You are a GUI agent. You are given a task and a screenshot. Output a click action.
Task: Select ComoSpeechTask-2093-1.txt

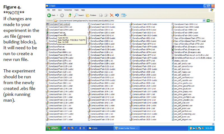(101, 77)
